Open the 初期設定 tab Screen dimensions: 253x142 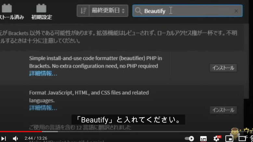[42, 12]
